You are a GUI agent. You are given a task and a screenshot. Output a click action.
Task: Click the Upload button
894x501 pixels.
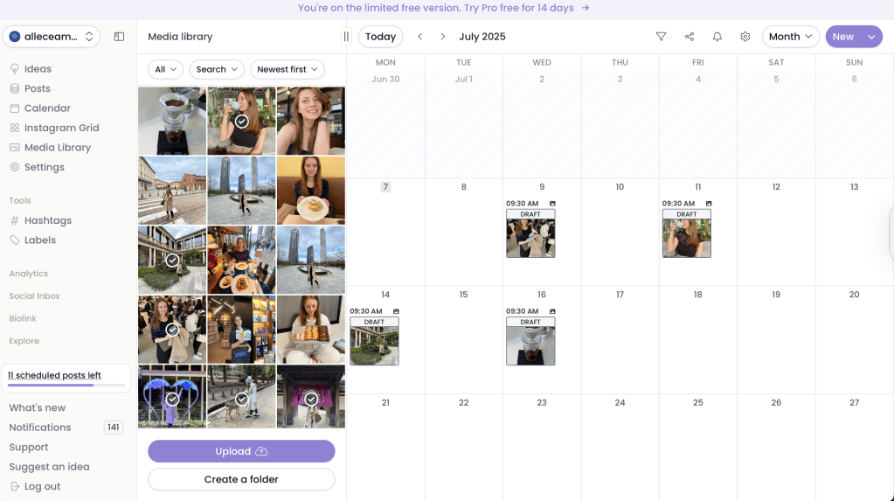[241, 451]
